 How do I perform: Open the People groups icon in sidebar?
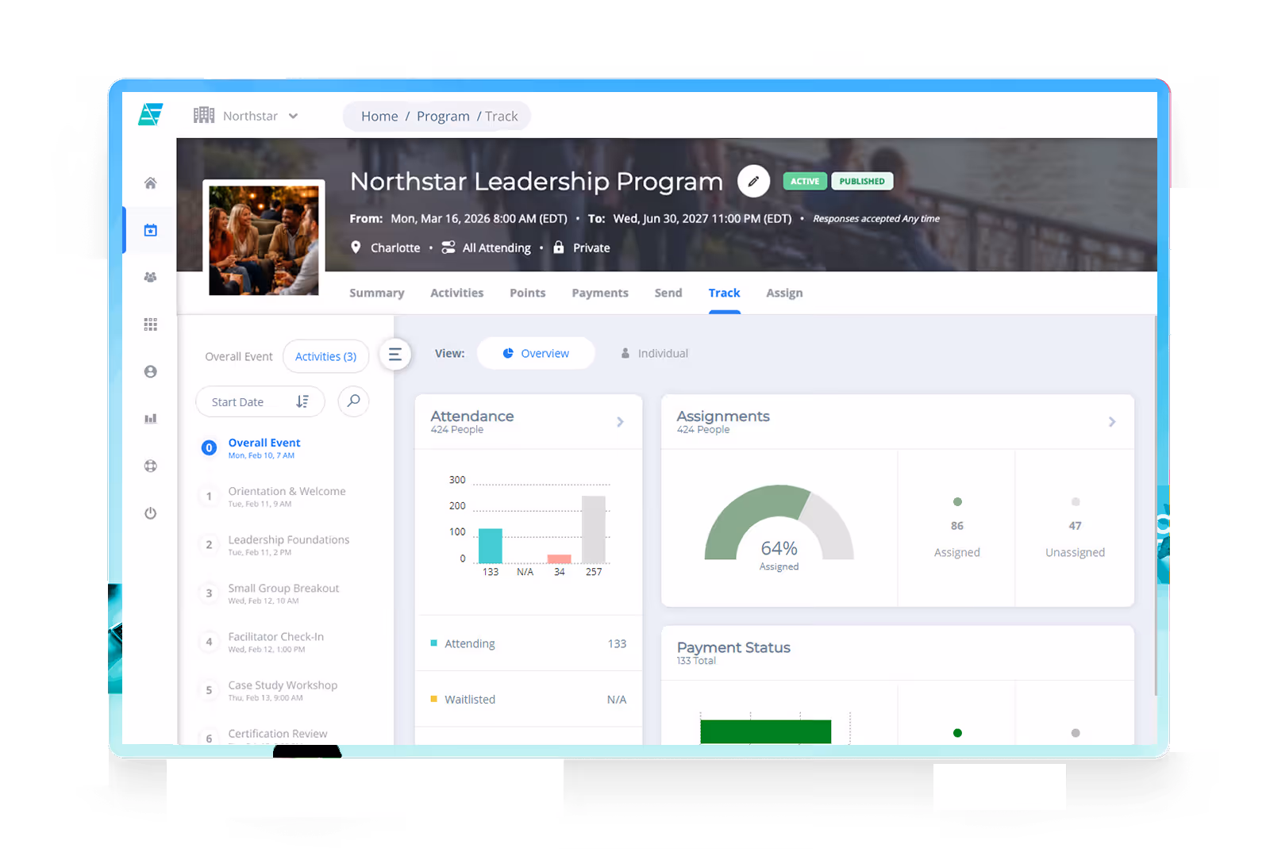[x=150, y=277]
